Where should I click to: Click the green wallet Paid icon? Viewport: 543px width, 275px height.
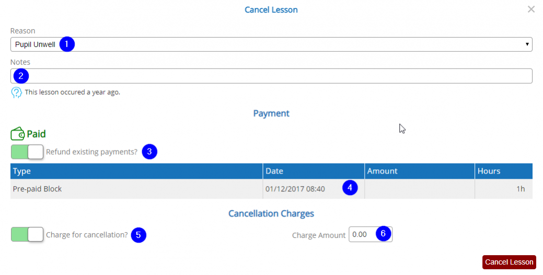coord(18,134)
